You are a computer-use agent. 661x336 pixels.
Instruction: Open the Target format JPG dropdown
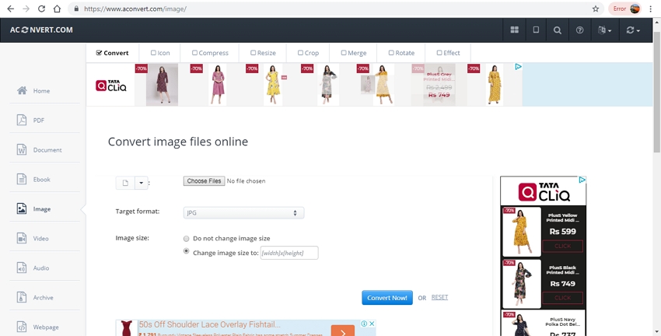tap(243, 212)
